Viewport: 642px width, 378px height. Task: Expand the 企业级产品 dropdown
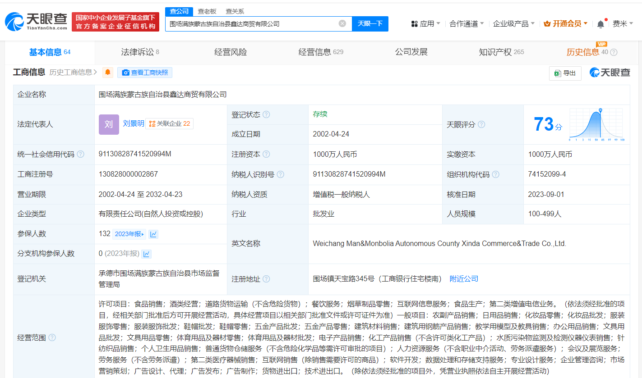point(513,24)
